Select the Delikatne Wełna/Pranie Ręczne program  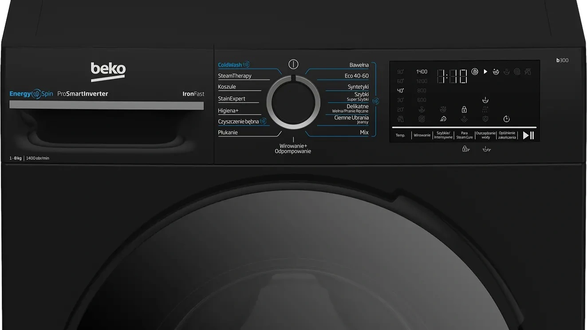point(351,108)
